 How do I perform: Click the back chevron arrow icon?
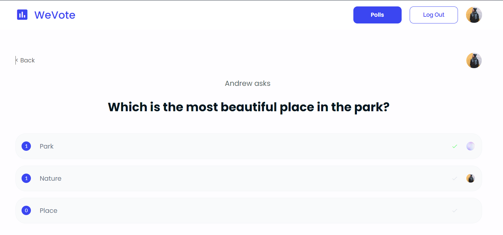coord(17,60)
